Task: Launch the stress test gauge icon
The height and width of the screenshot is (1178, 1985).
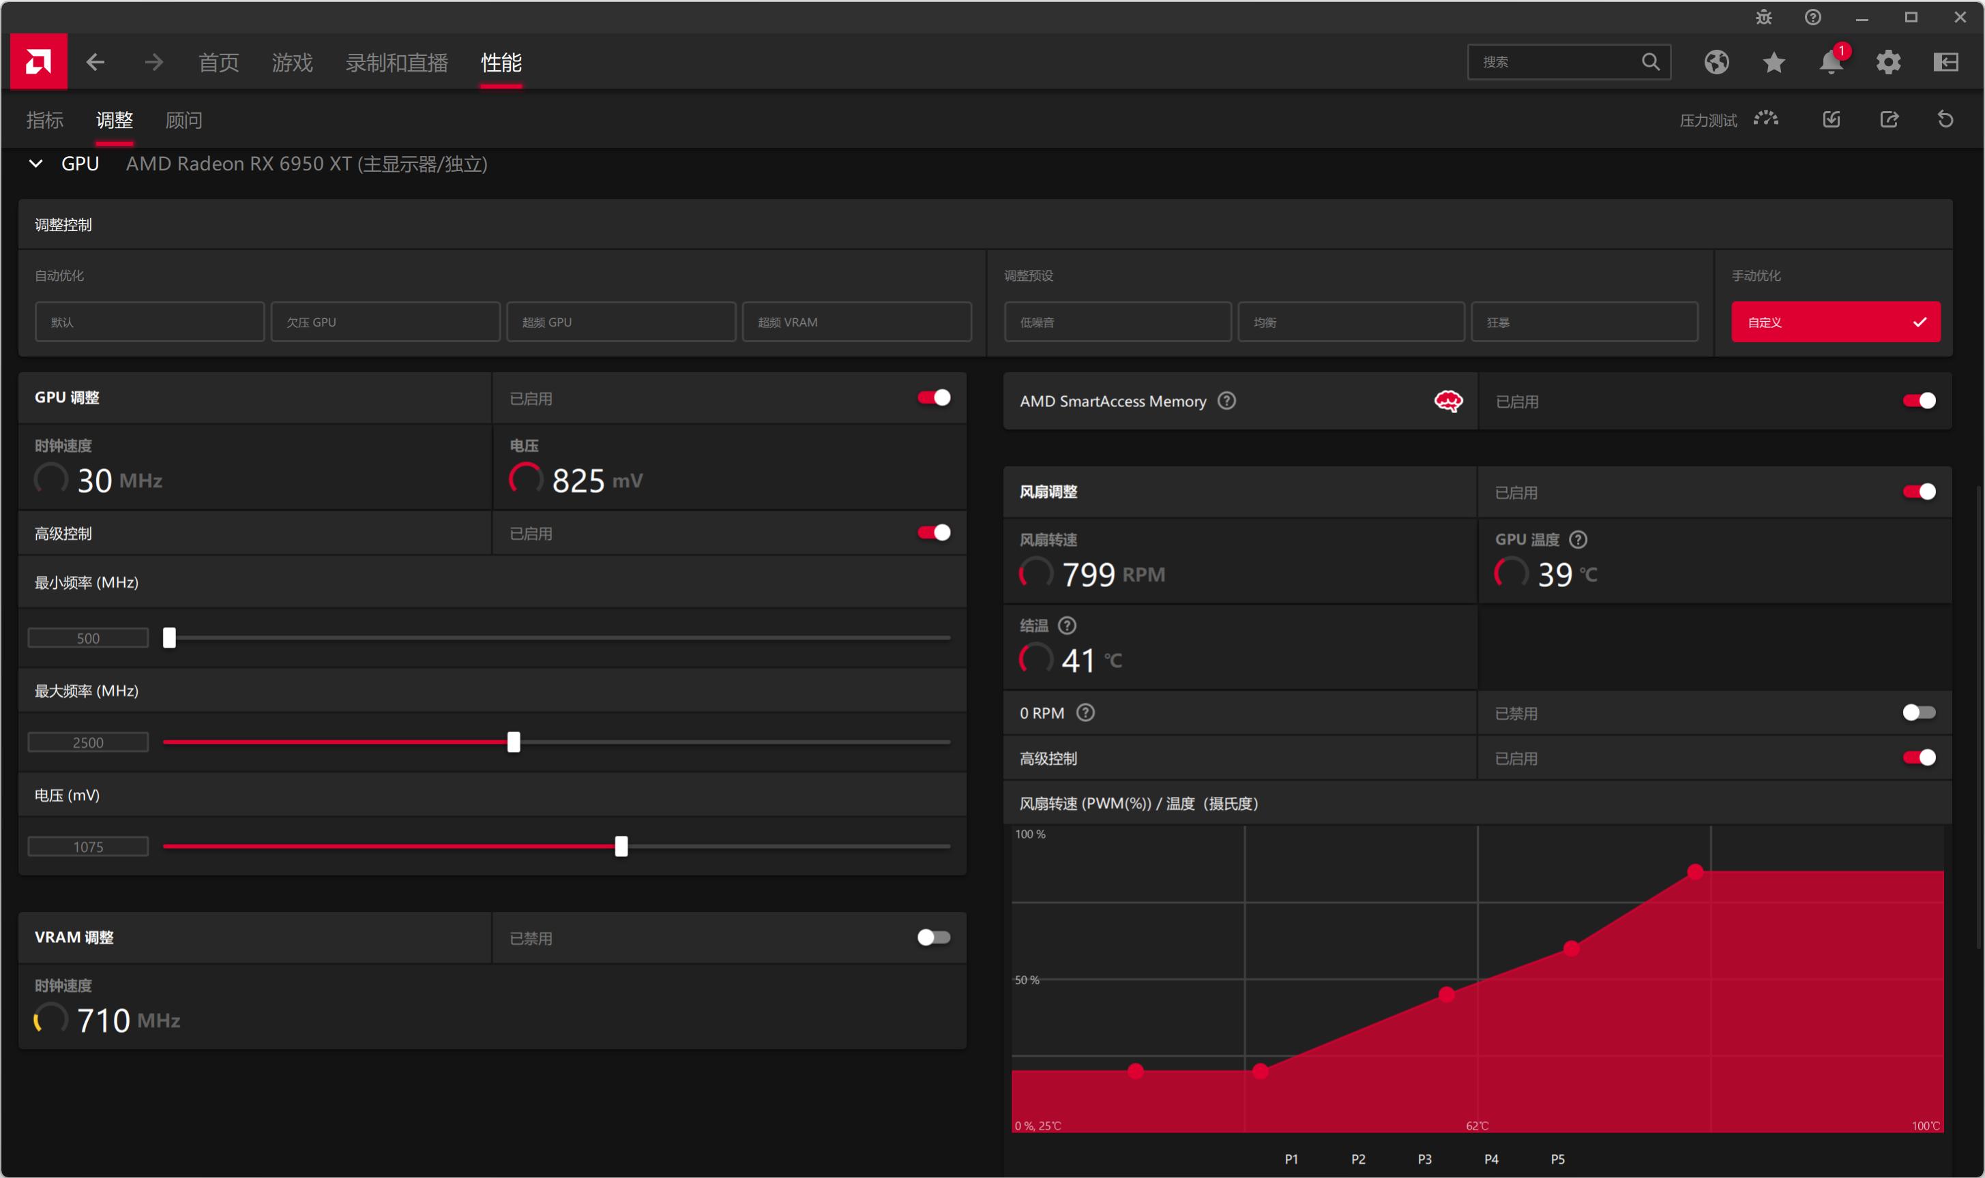Action: [x=1766, y=119]
